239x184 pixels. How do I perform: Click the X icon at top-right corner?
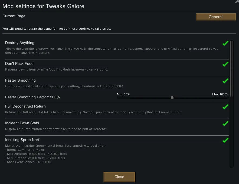(x=237, y=1)
